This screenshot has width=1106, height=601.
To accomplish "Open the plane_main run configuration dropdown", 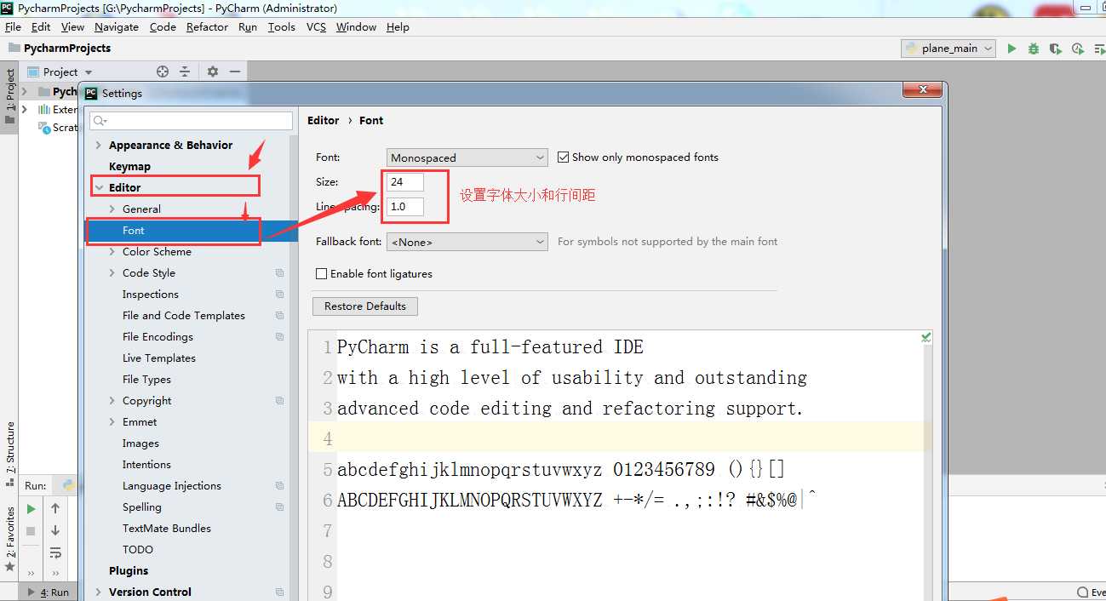I will (948, 49).
